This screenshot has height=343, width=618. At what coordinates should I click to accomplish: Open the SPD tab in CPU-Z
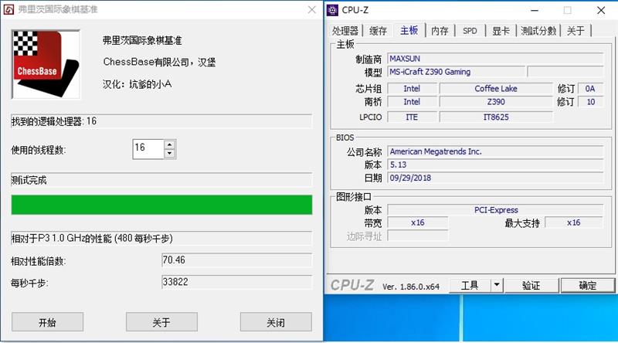[470, 31]
